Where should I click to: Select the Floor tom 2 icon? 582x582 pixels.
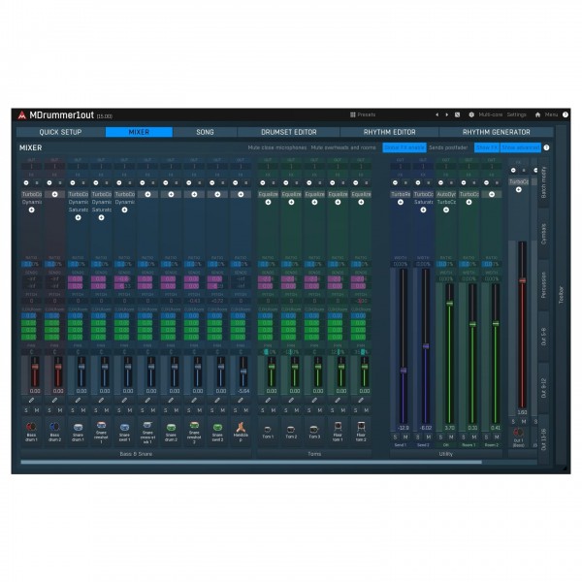click(x=361, y=426)
